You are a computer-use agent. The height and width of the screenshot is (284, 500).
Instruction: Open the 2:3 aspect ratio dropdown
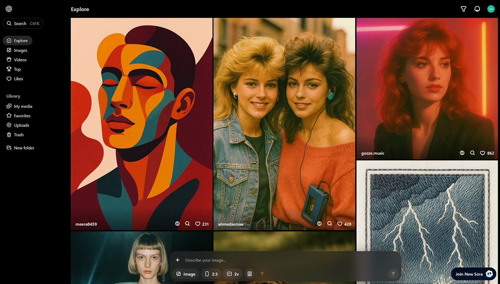pos(211,274)
